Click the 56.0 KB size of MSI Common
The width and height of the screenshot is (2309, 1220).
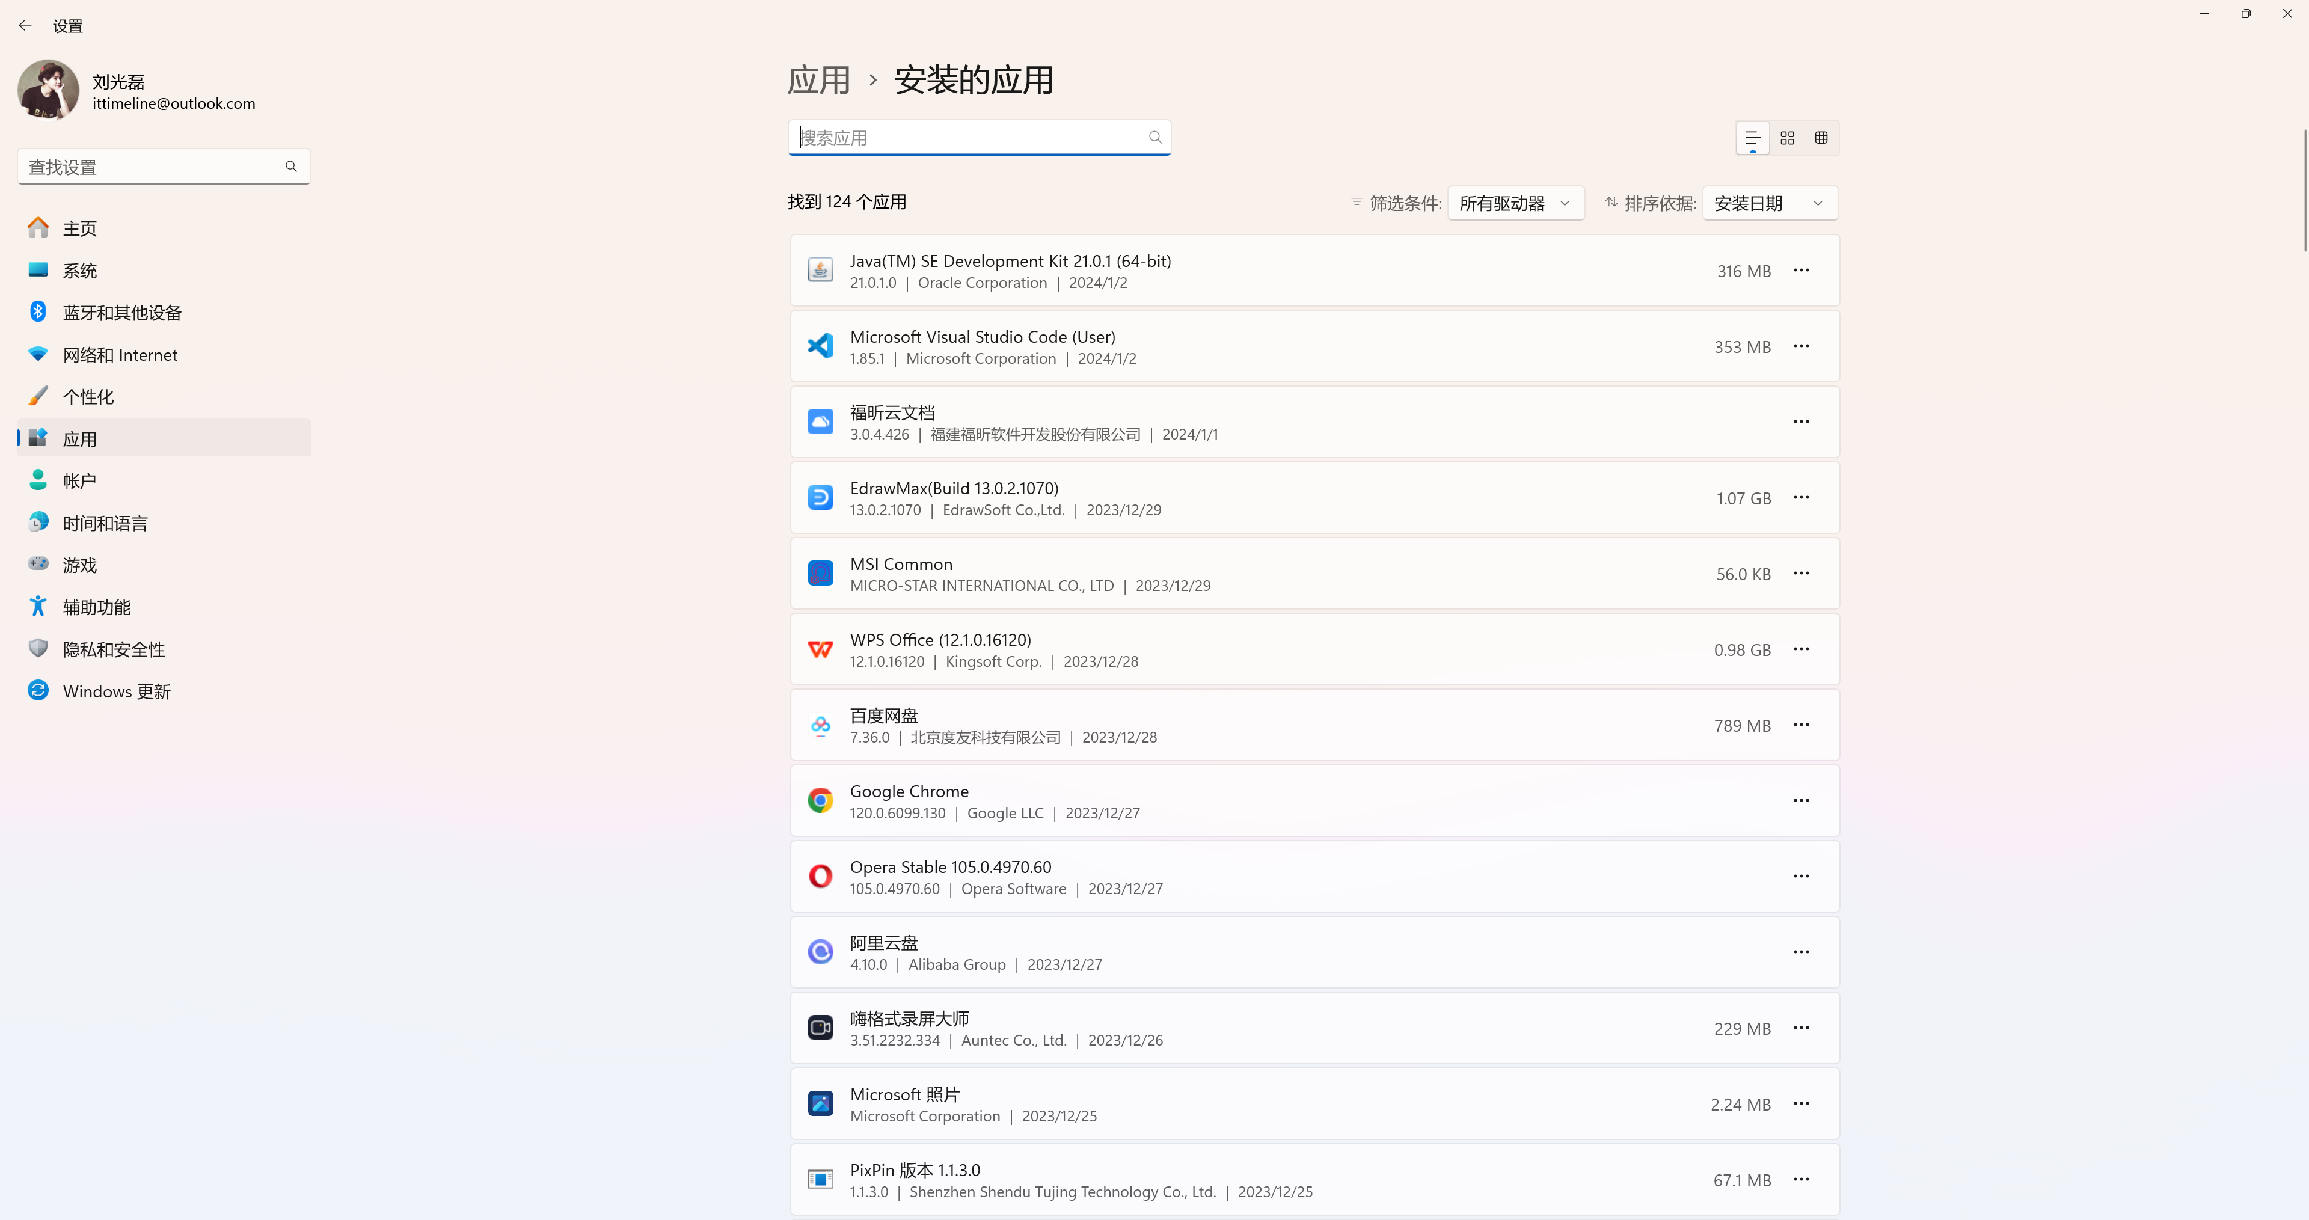click(x=1743, y=574)
